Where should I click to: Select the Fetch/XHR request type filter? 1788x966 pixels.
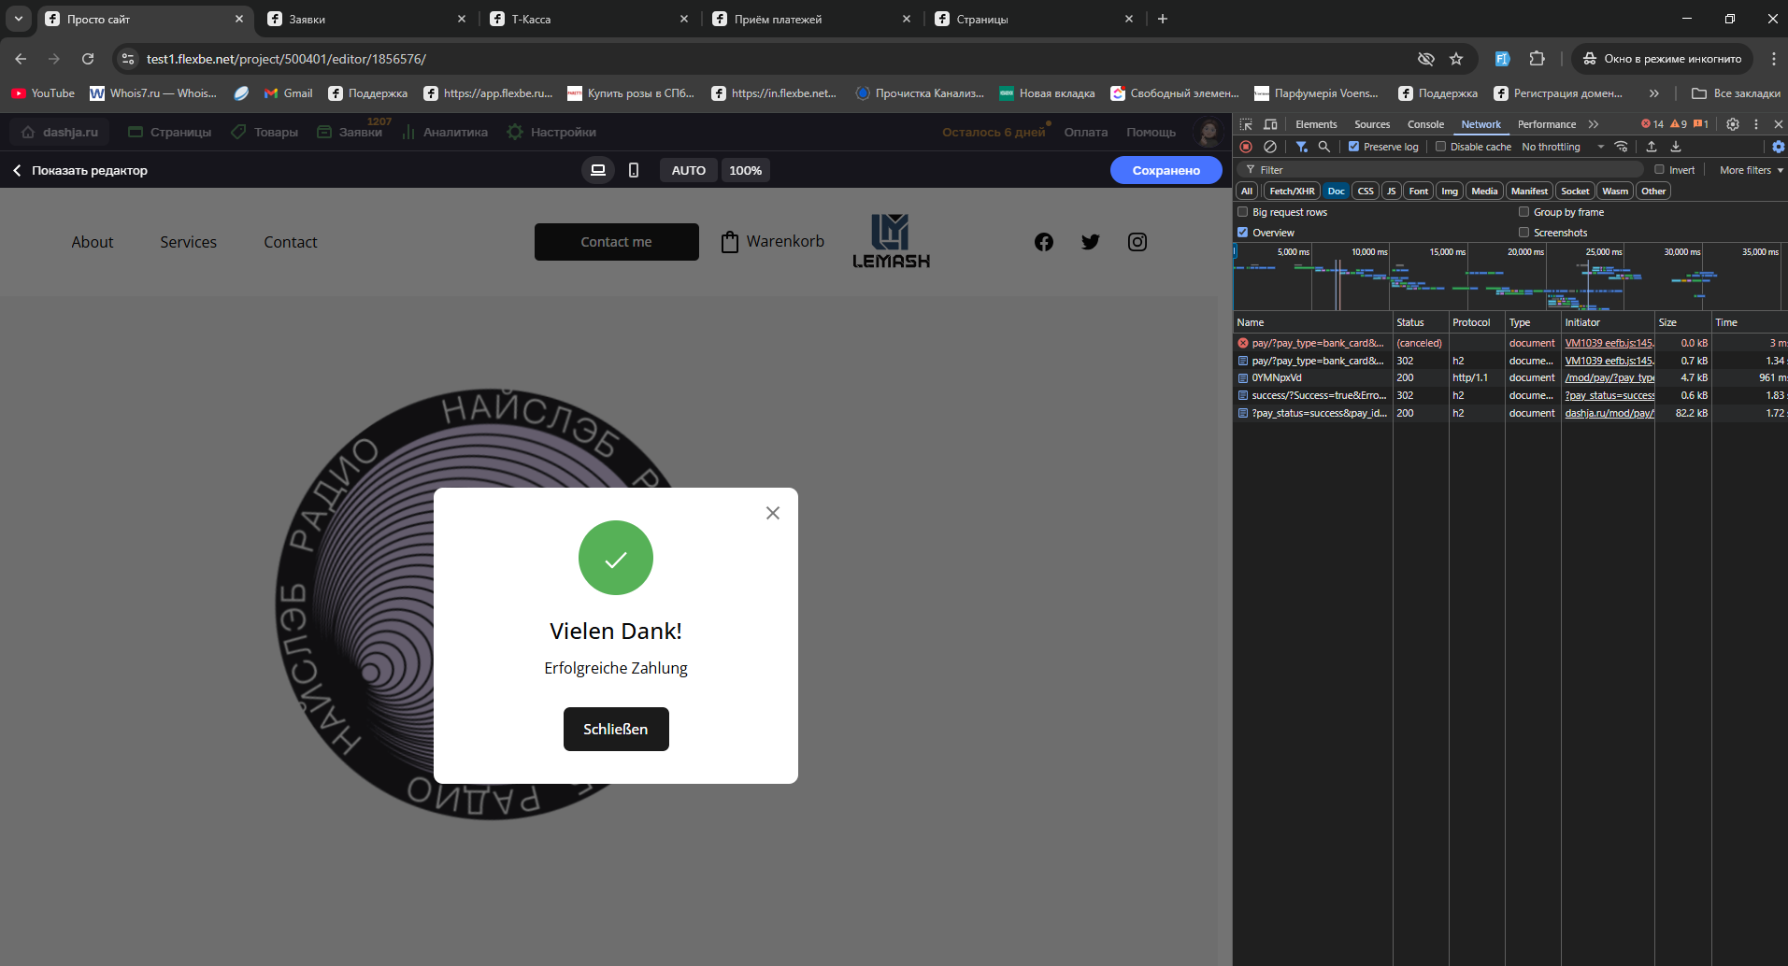[1292, 191]
